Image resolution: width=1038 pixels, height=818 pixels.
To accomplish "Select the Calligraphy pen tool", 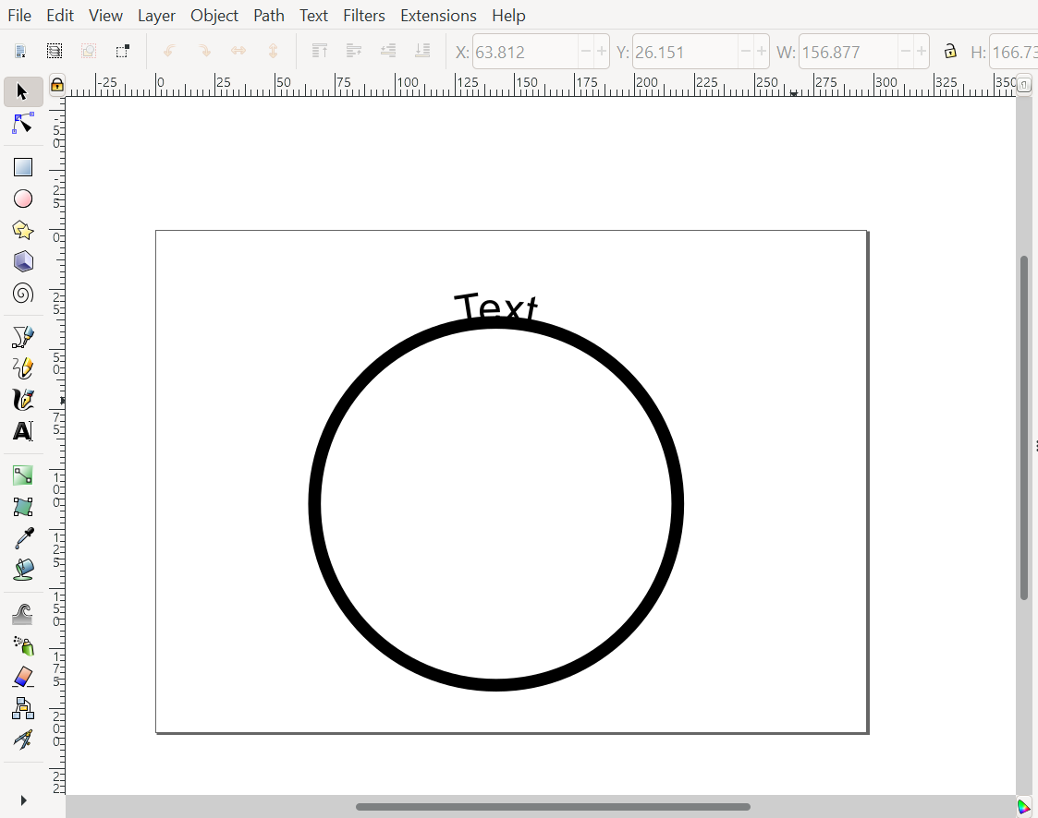I will click(23, 399).
